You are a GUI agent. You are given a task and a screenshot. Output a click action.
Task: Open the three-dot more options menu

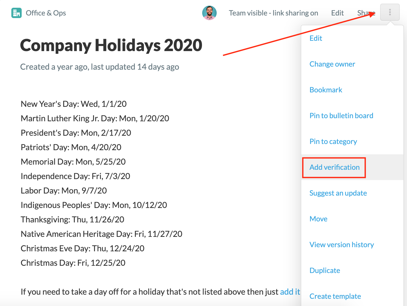390,12
